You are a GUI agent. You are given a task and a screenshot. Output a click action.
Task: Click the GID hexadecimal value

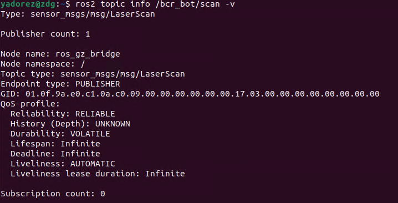tap(202, 94)
